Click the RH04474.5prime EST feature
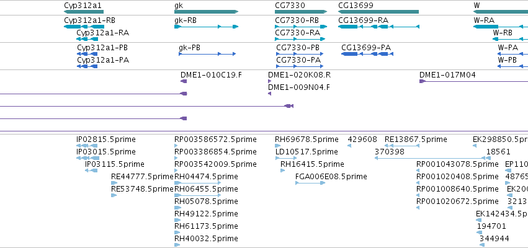Viewport: 528px width, 248px height. 198,183
